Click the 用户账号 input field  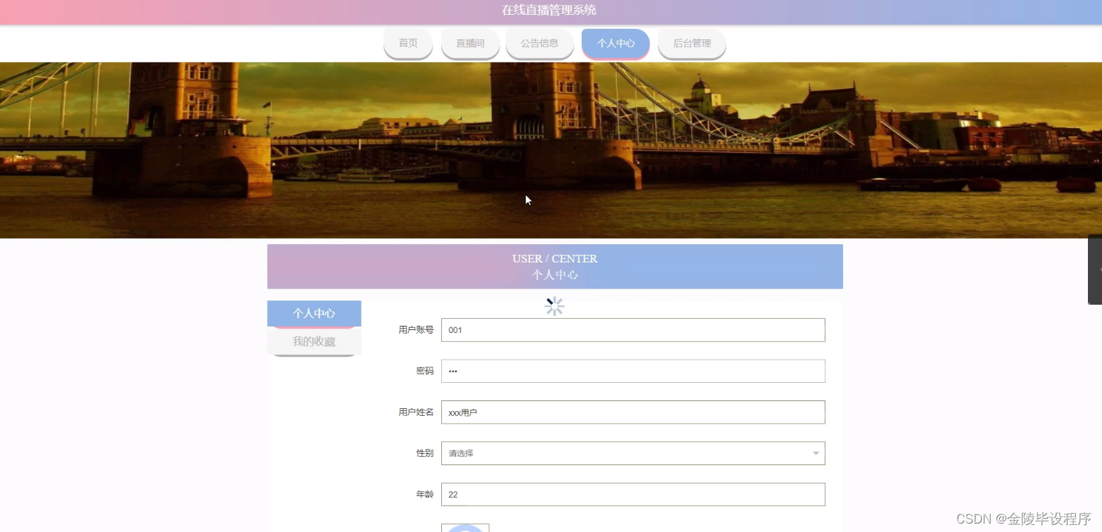(633, 330)
